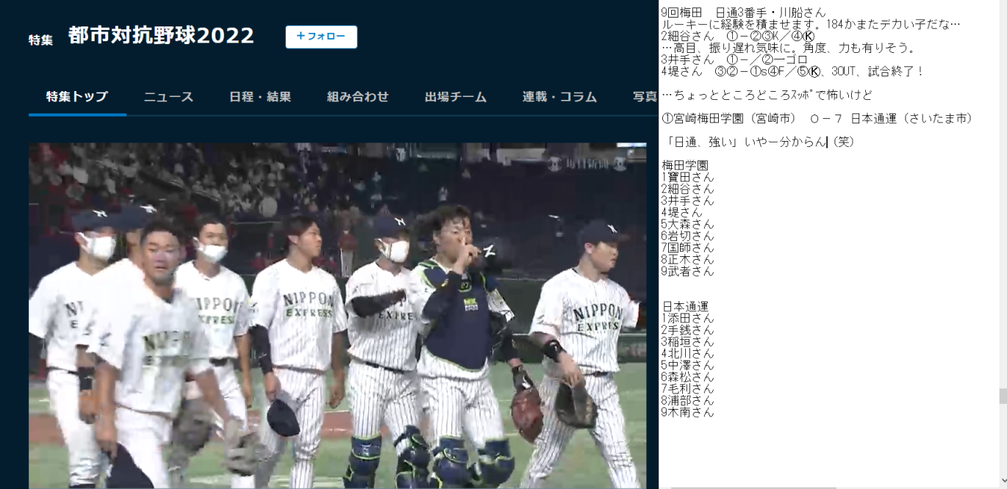Click the 3井手さん line ending ーゴロ
The height and width of the screenshot is (489, 1007).
point(734,59)
